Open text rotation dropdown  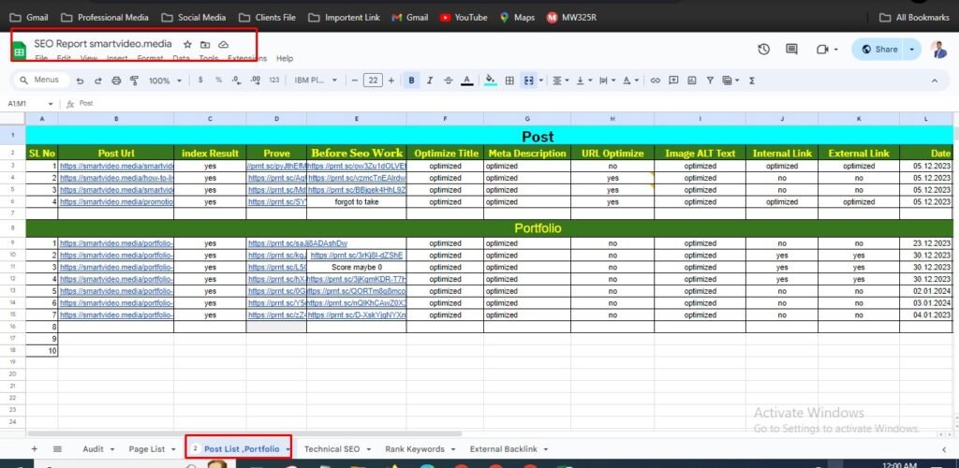(x=630, y=80)
